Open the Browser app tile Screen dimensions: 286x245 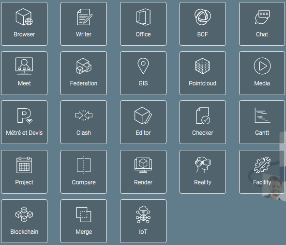pyautogui.click(x=24, y=24)
